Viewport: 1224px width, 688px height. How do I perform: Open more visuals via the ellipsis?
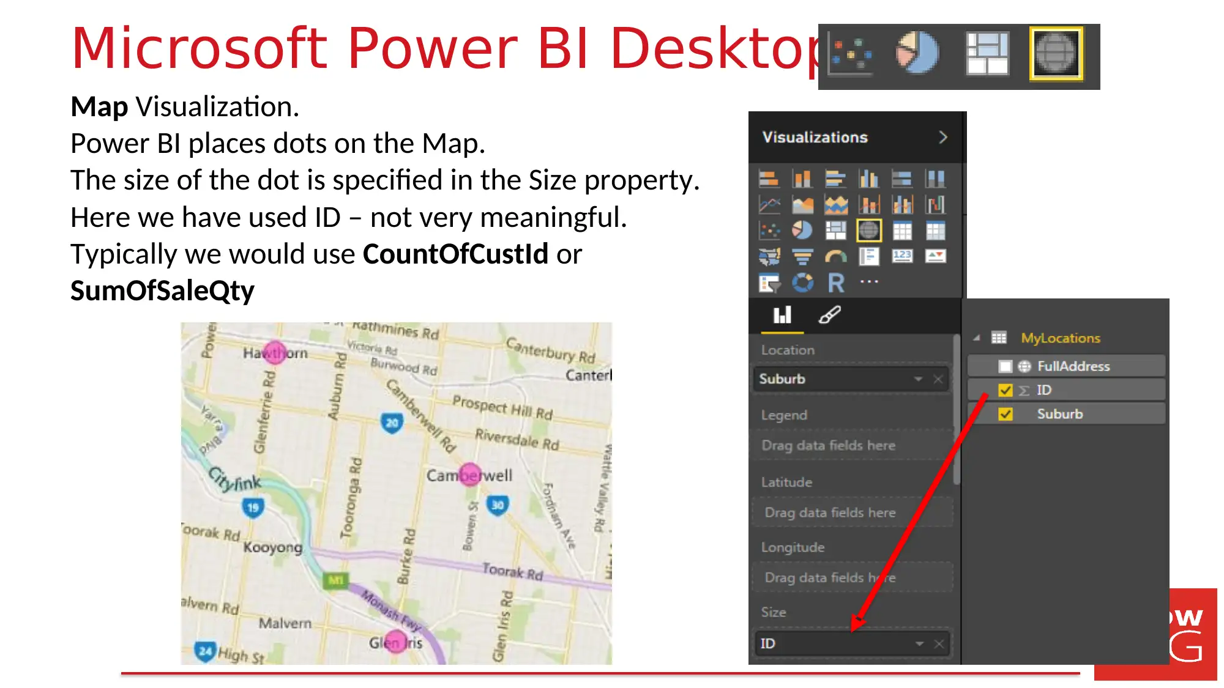[x=869, y=281]
